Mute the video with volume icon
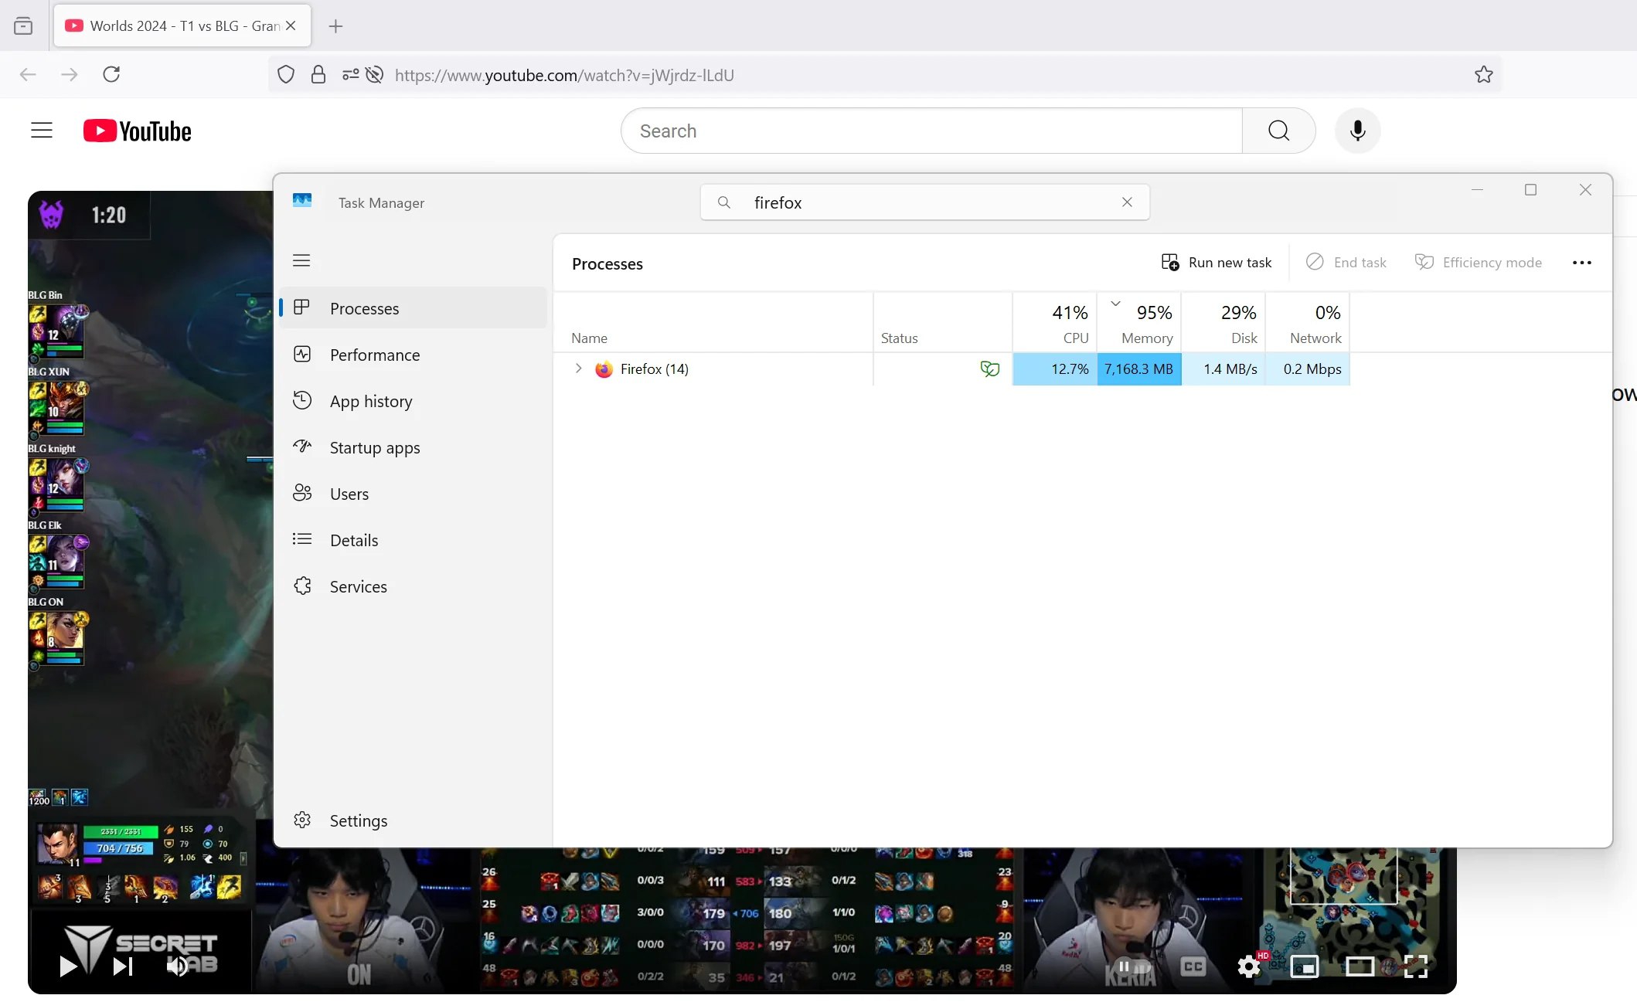The width and height of the screenshot is (1637, 1002). [177, 966]
